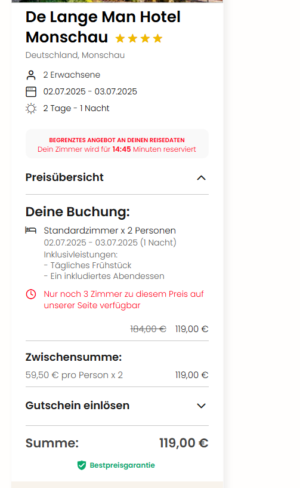This screenshot has height=488, width=300.
Task: Click the red clock icon for availability
Action: pyautogui.click(x=31, y=294)
